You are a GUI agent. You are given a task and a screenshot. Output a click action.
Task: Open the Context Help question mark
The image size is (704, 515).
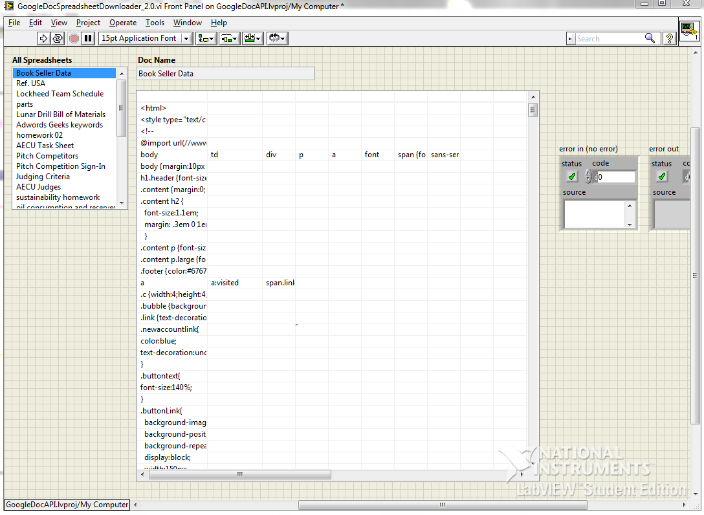(669, 38)
